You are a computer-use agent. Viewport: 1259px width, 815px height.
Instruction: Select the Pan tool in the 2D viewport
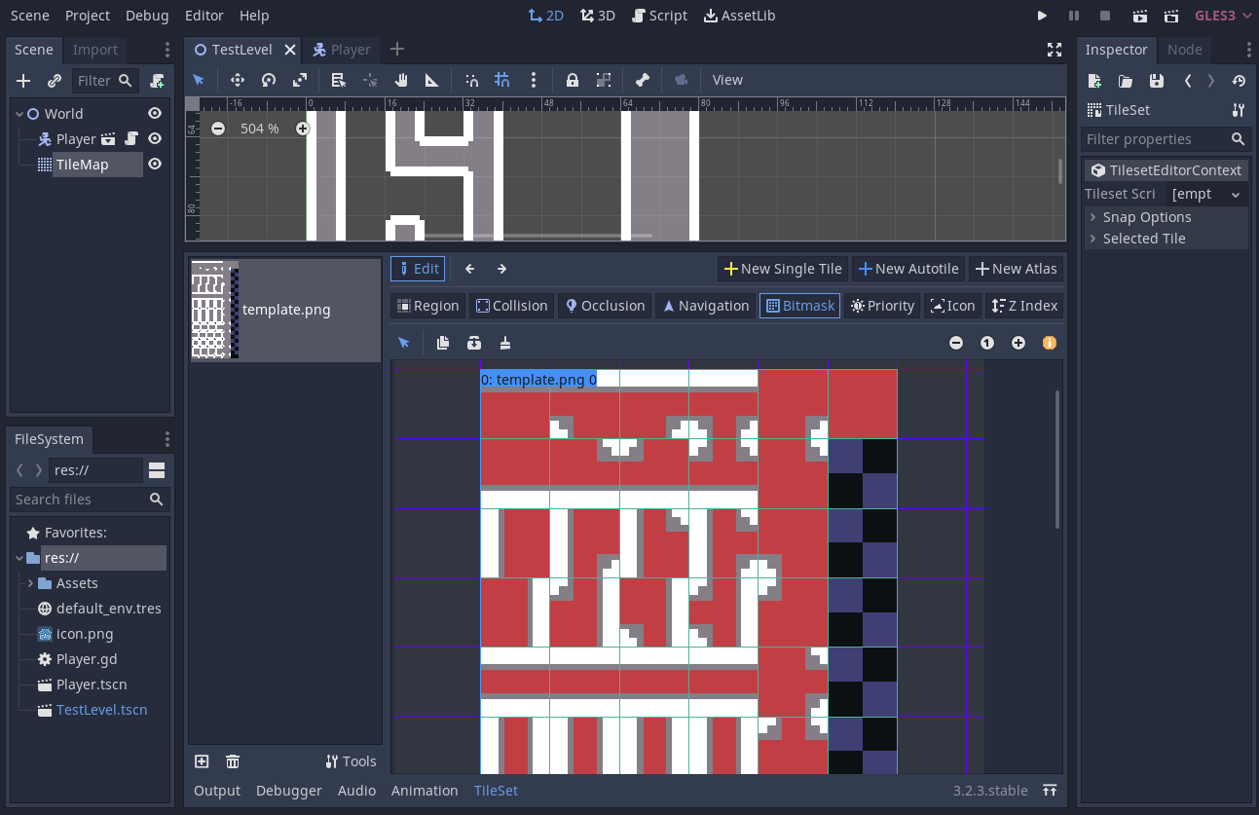pyautogui.click(x=400, y=80)
